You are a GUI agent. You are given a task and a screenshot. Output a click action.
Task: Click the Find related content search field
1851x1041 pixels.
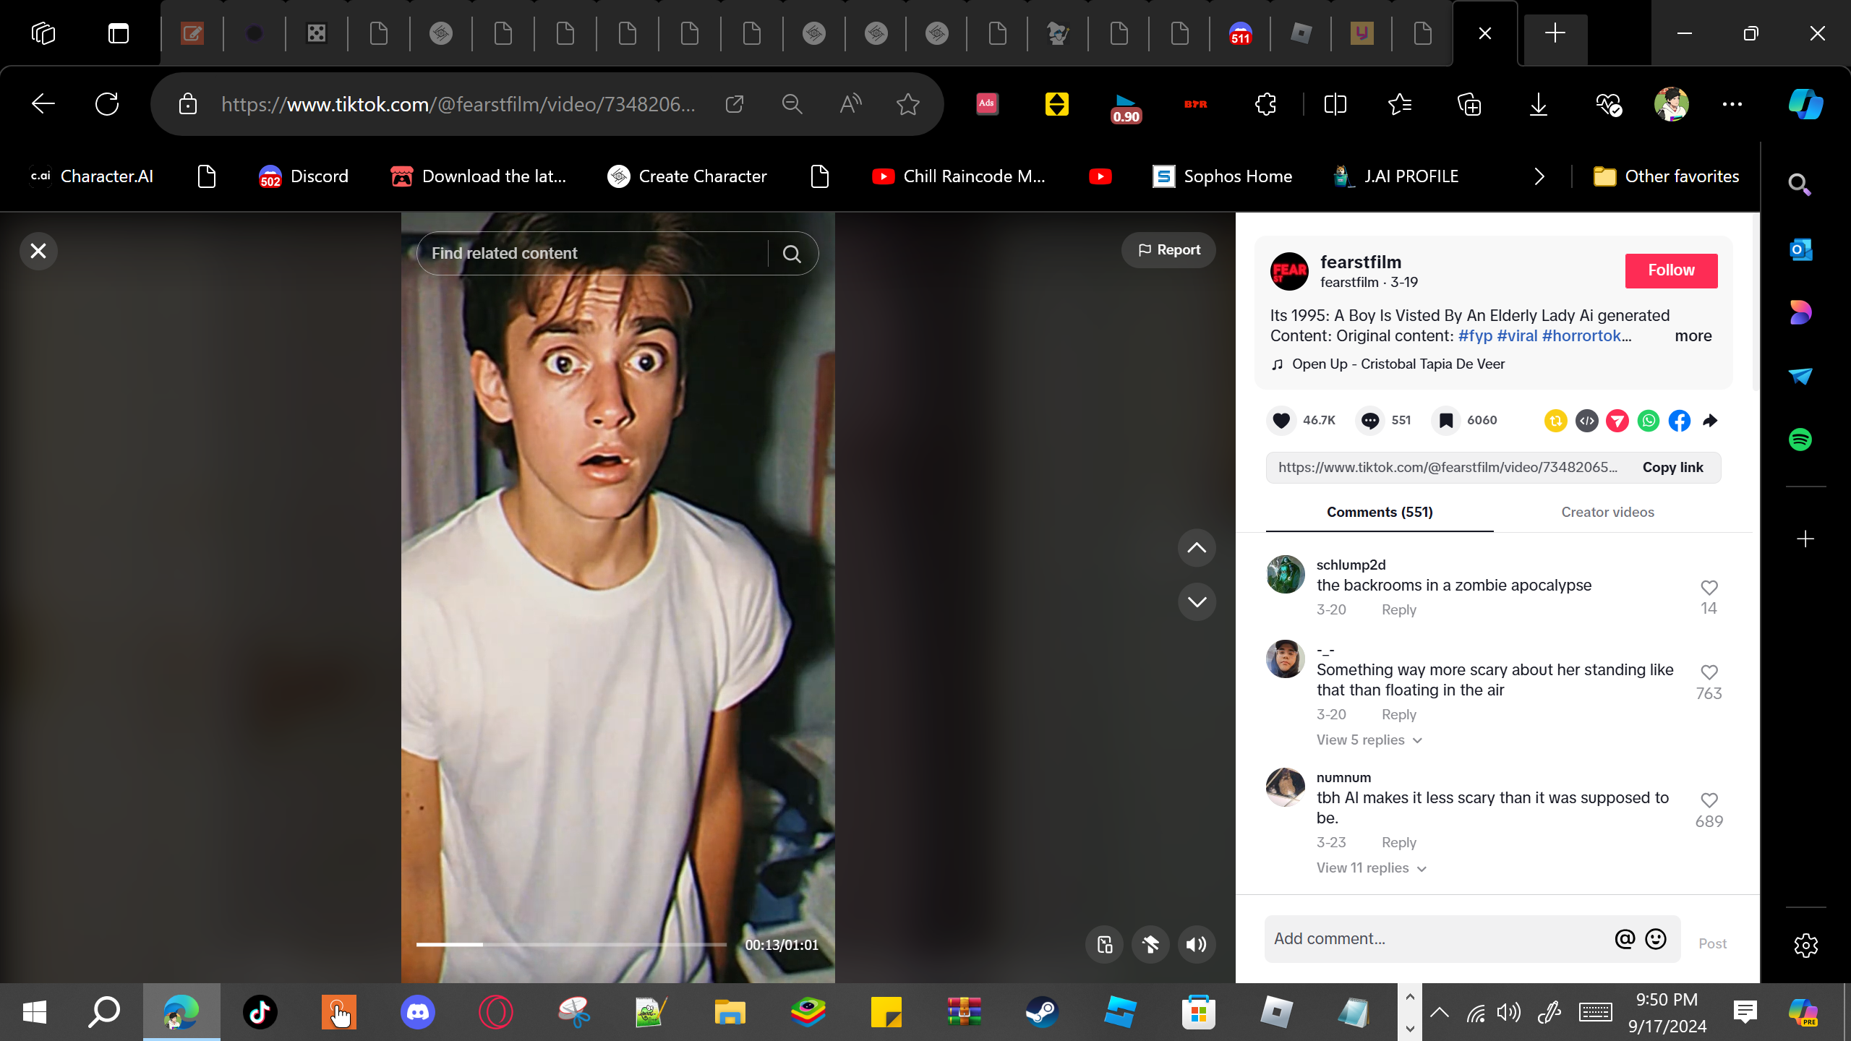tap(593, 253)
